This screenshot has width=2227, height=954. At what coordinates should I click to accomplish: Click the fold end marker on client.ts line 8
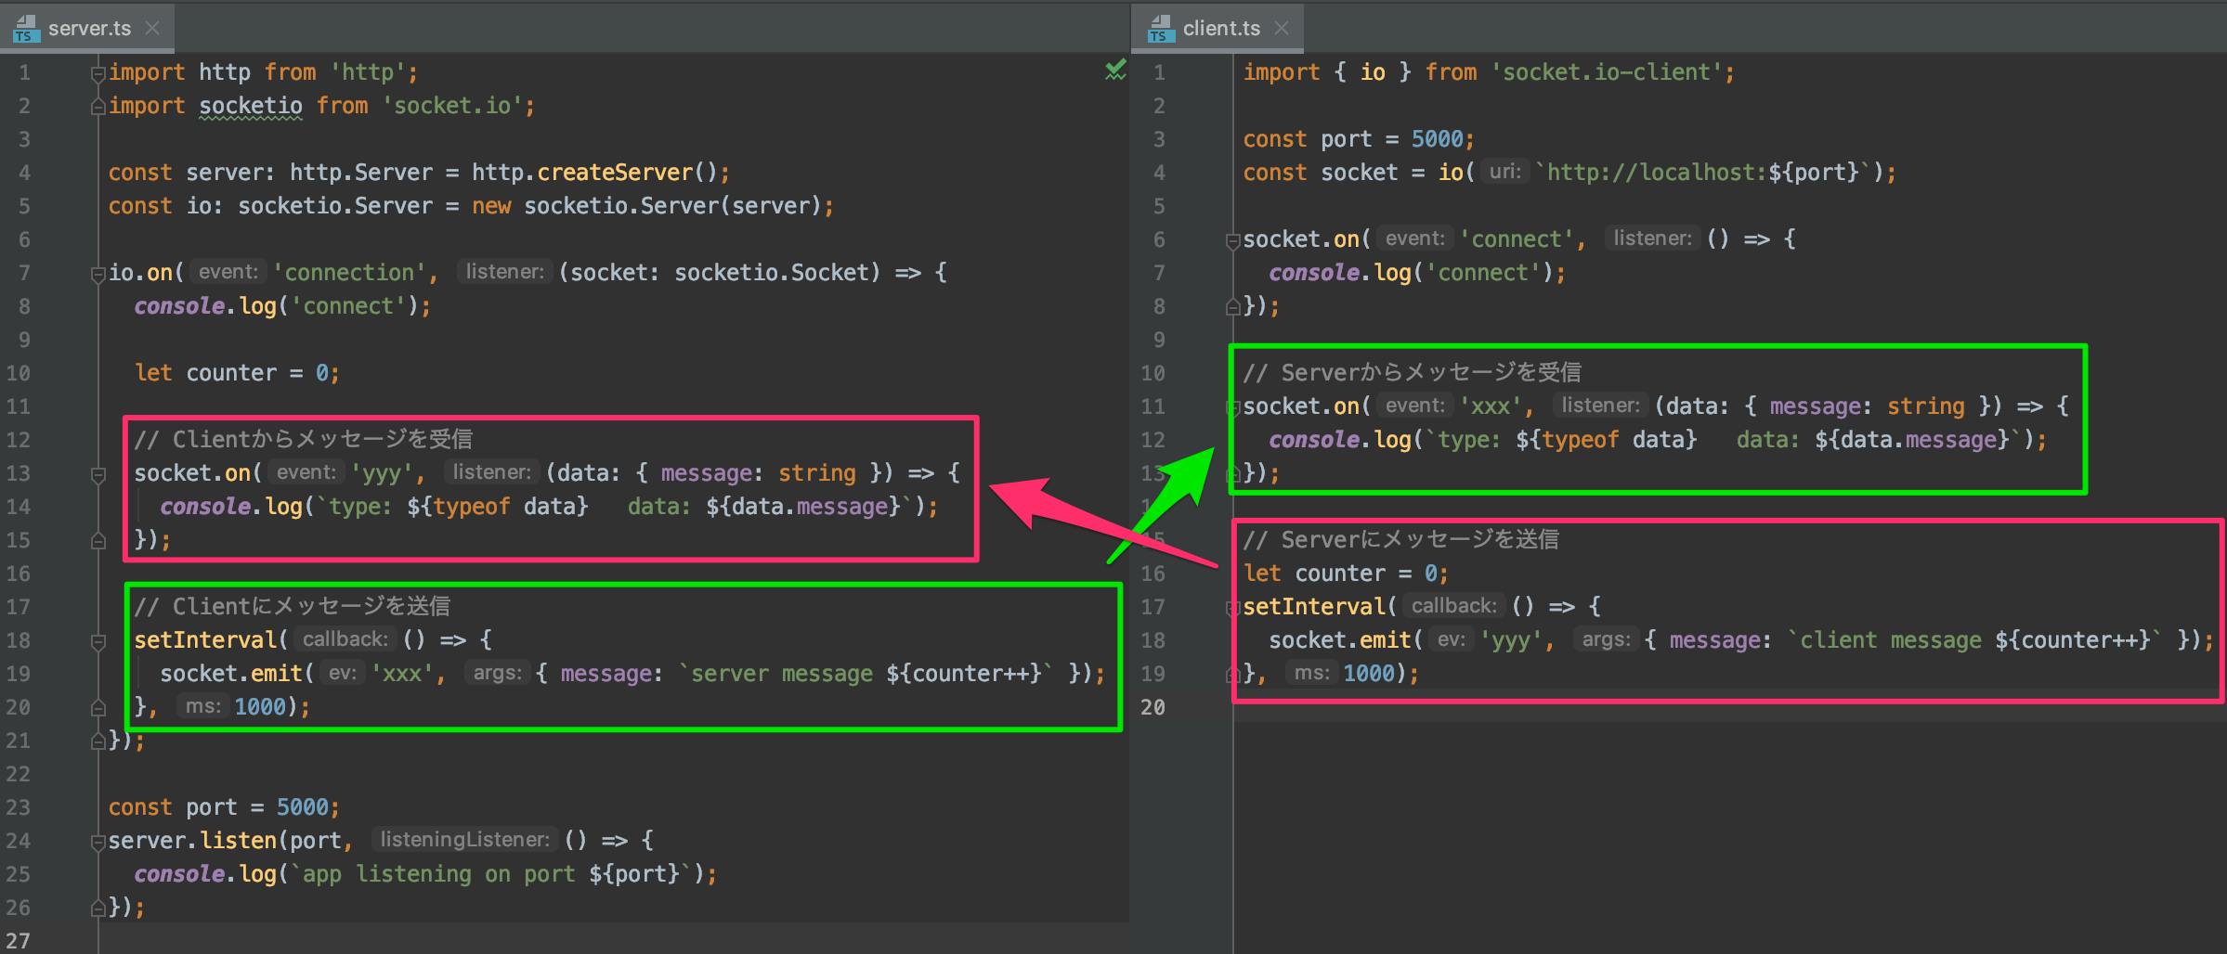(x=1232, y=307)
